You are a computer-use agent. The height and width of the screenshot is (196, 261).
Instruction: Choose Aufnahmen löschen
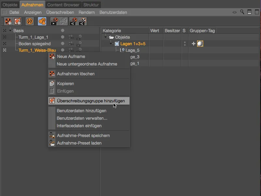[89, 74]
